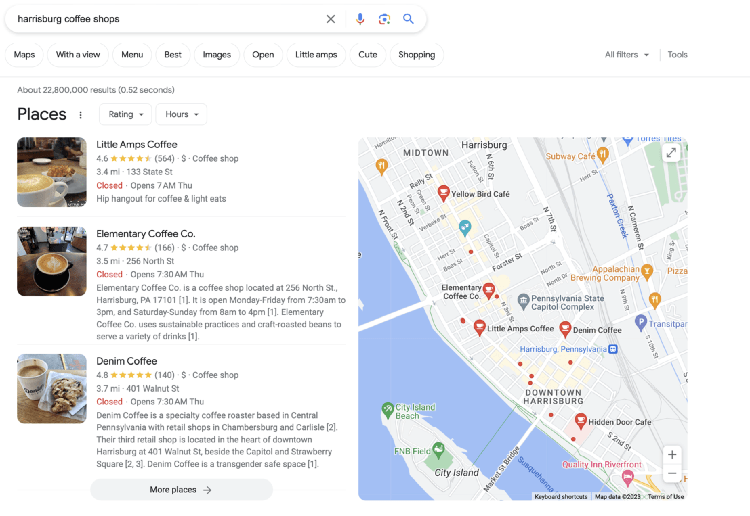Click the Pennsylvania State Capitol Complex marker
Screen dimensions: 750x516
[x=523, y=302]
